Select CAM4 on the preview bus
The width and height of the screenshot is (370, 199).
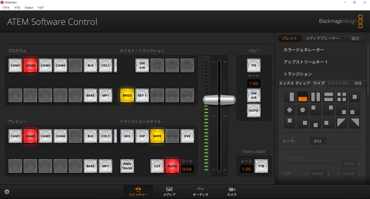[x=61, y=136]
